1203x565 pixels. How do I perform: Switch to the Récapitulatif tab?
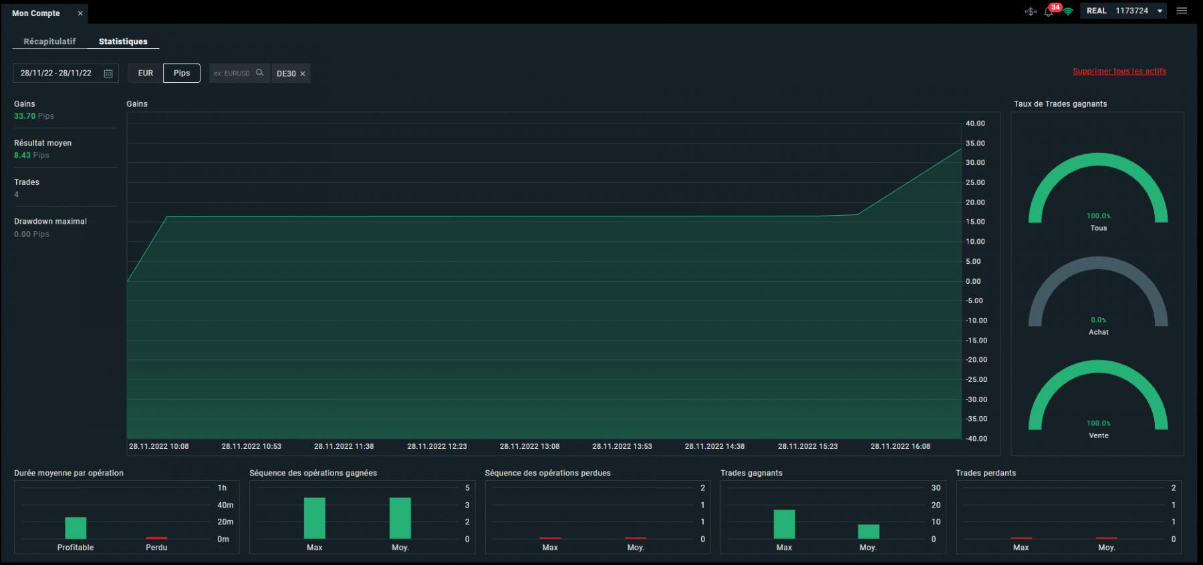pos(49,41)
